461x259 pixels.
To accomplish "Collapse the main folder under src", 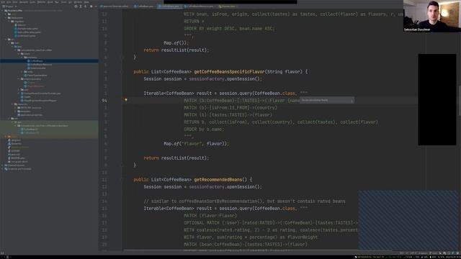I will 9,43.
